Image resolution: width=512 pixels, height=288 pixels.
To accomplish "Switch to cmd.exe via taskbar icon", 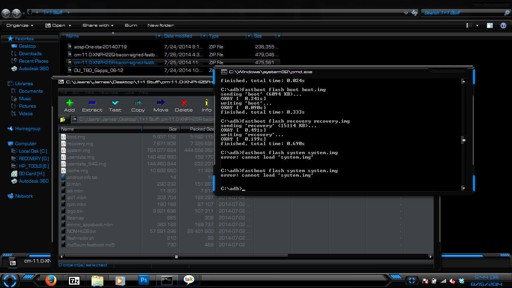I will 166,280.
